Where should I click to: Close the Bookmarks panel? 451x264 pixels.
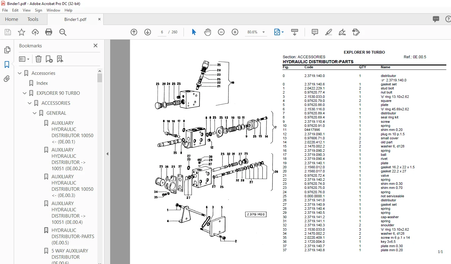pos(96,46)
